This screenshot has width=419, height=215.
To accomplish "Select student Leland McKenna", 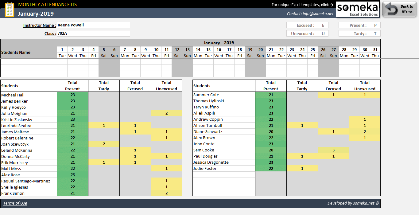I will [x=29, y=150].
